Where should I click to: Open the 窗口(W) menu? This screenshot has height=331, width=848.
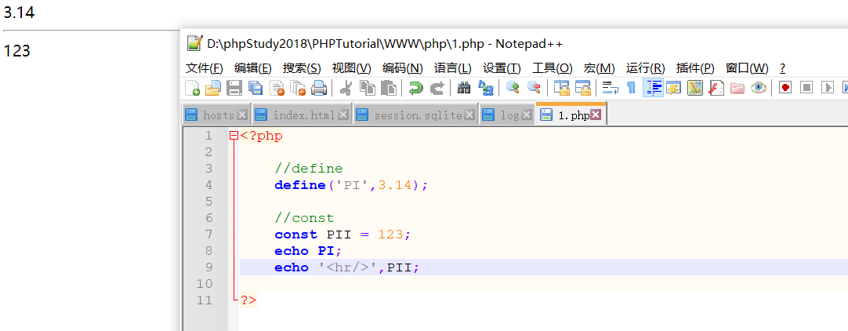[747, 68]
